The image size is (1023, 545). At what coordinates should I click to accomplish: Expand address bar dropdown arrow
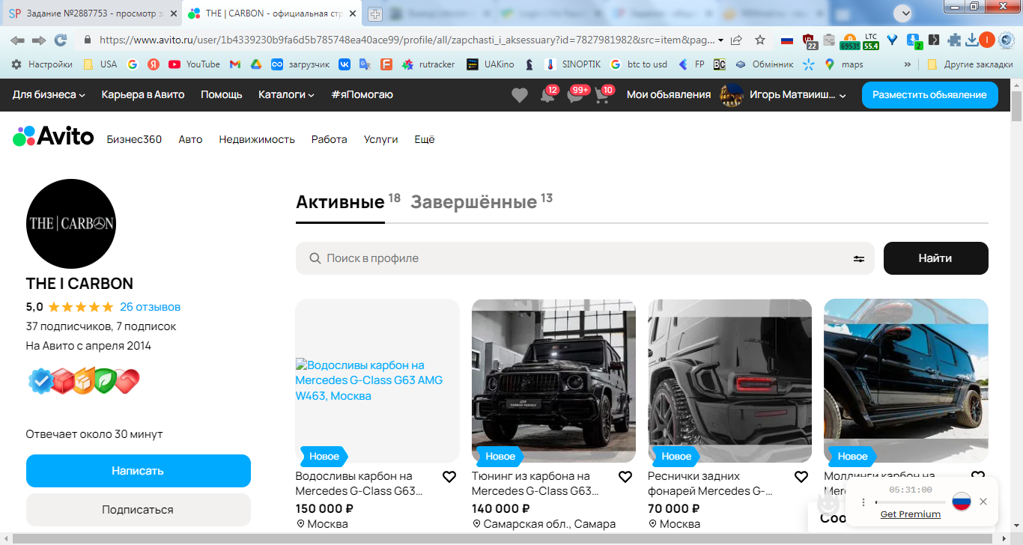[720, 40]
